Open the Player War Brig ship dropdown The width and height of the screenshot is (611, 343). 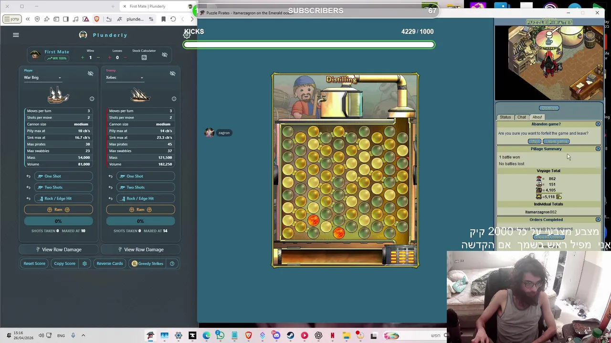pos(43,78)
